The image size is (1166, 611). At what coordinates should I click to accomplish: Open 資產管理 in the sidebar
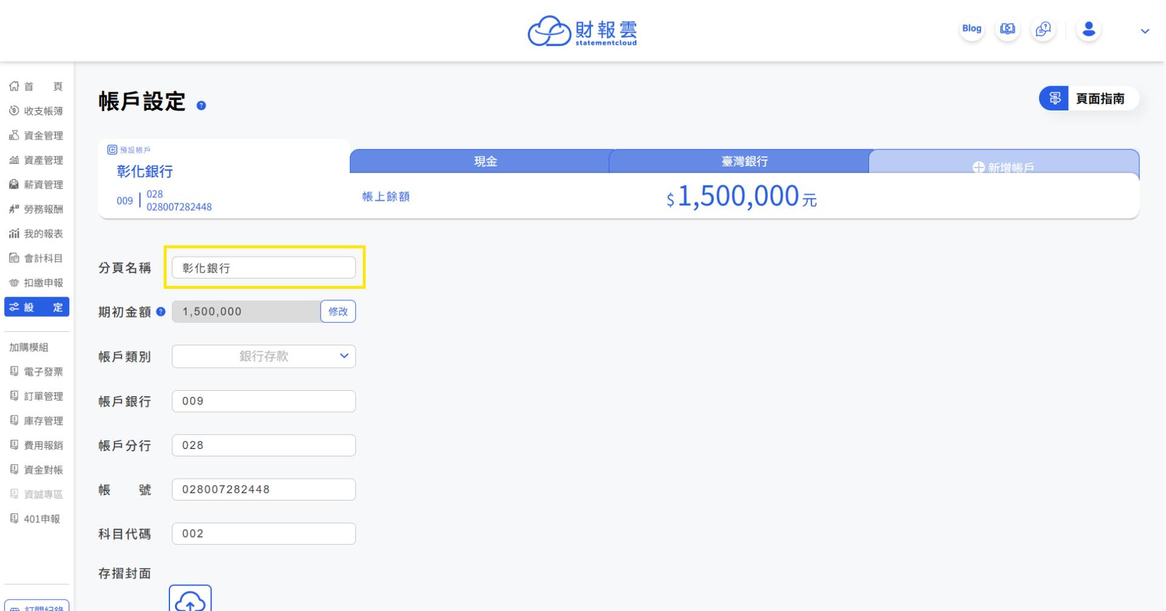click(36, 160)
